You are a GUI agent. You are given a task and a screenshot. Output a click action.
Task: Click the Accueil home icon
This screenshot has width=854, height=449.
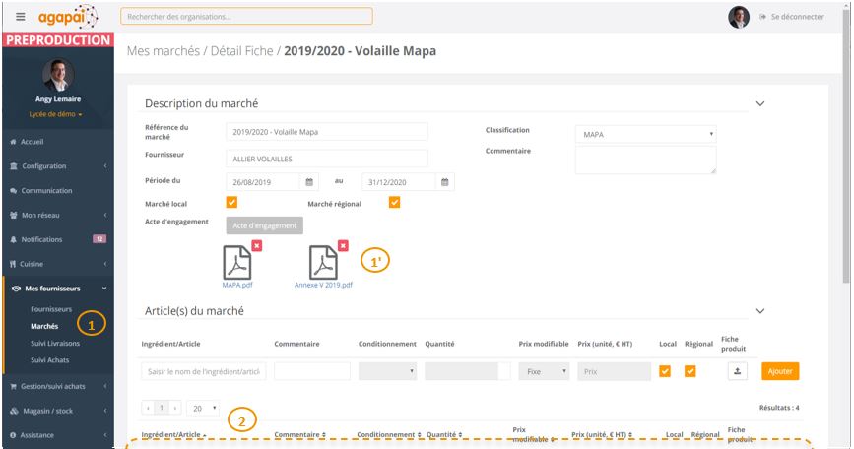click(x=13, y=142)
